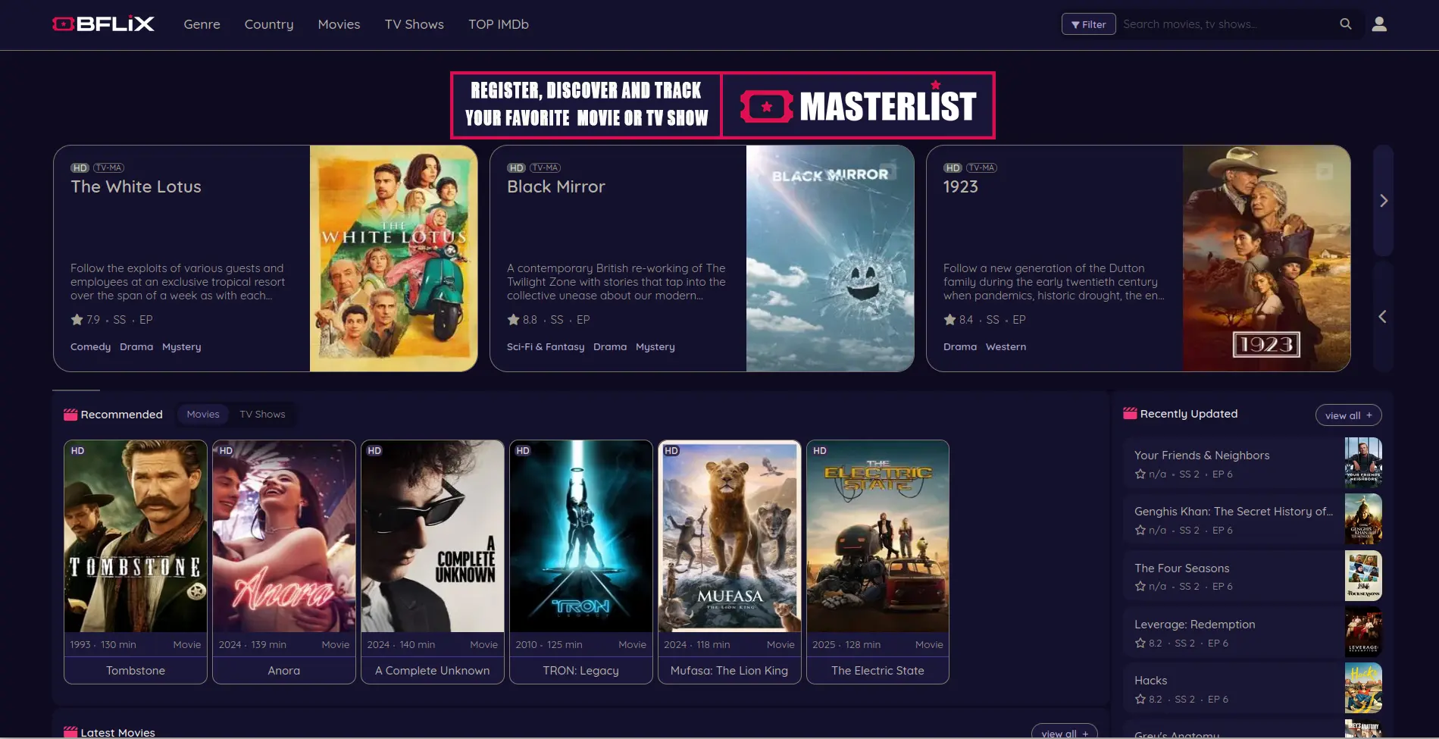Screen dimensions: 1439x739
Task: Open the Filter button
Action: click(1088, 24)
